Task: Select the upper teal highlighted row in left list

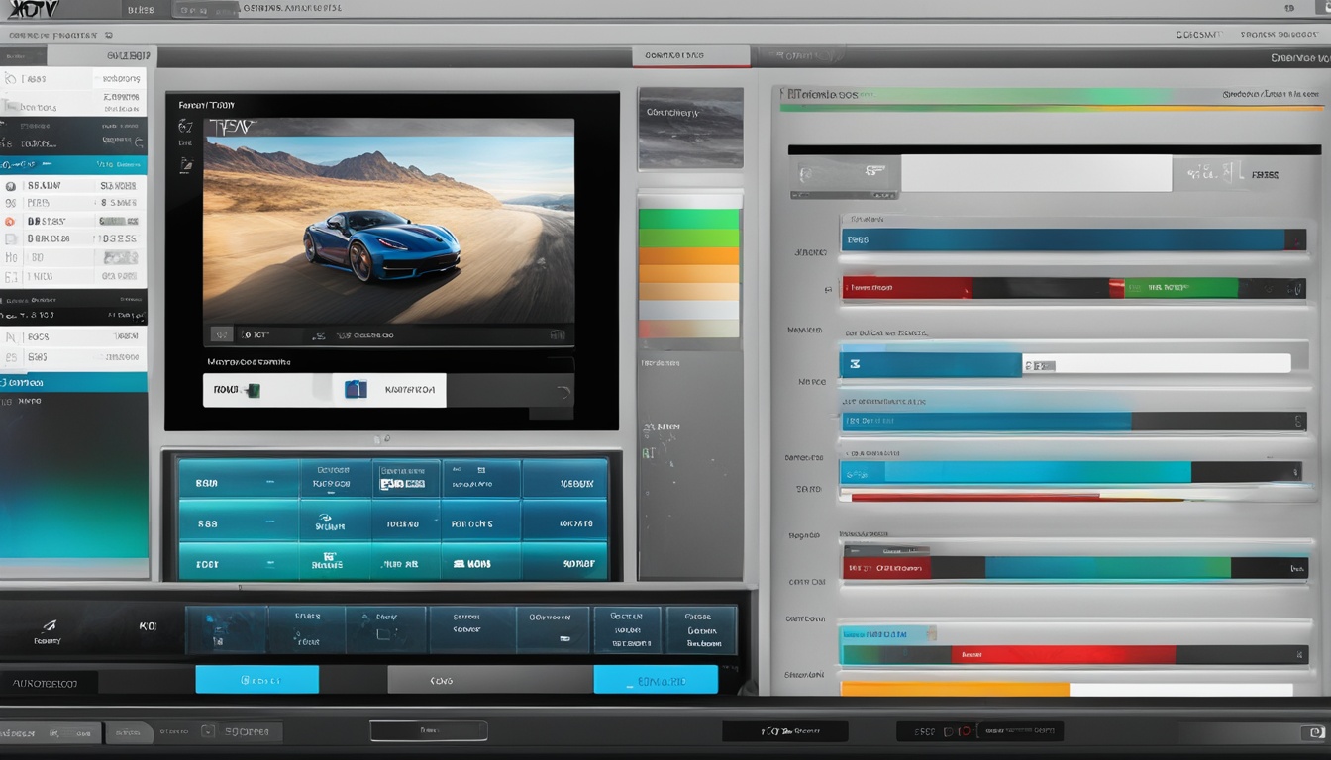Action: point(73,164)
